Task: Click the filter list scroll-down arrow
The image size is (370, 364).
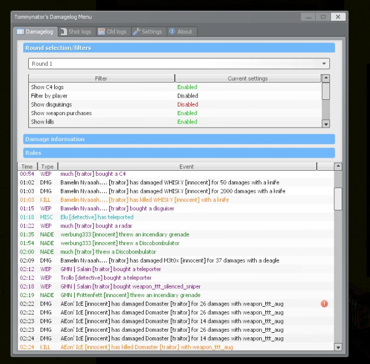Action: 326,124
